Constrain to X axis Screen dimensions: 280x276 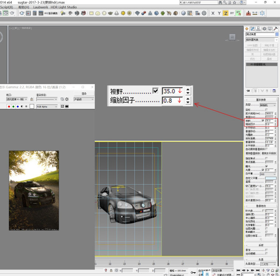coord(213,13)
